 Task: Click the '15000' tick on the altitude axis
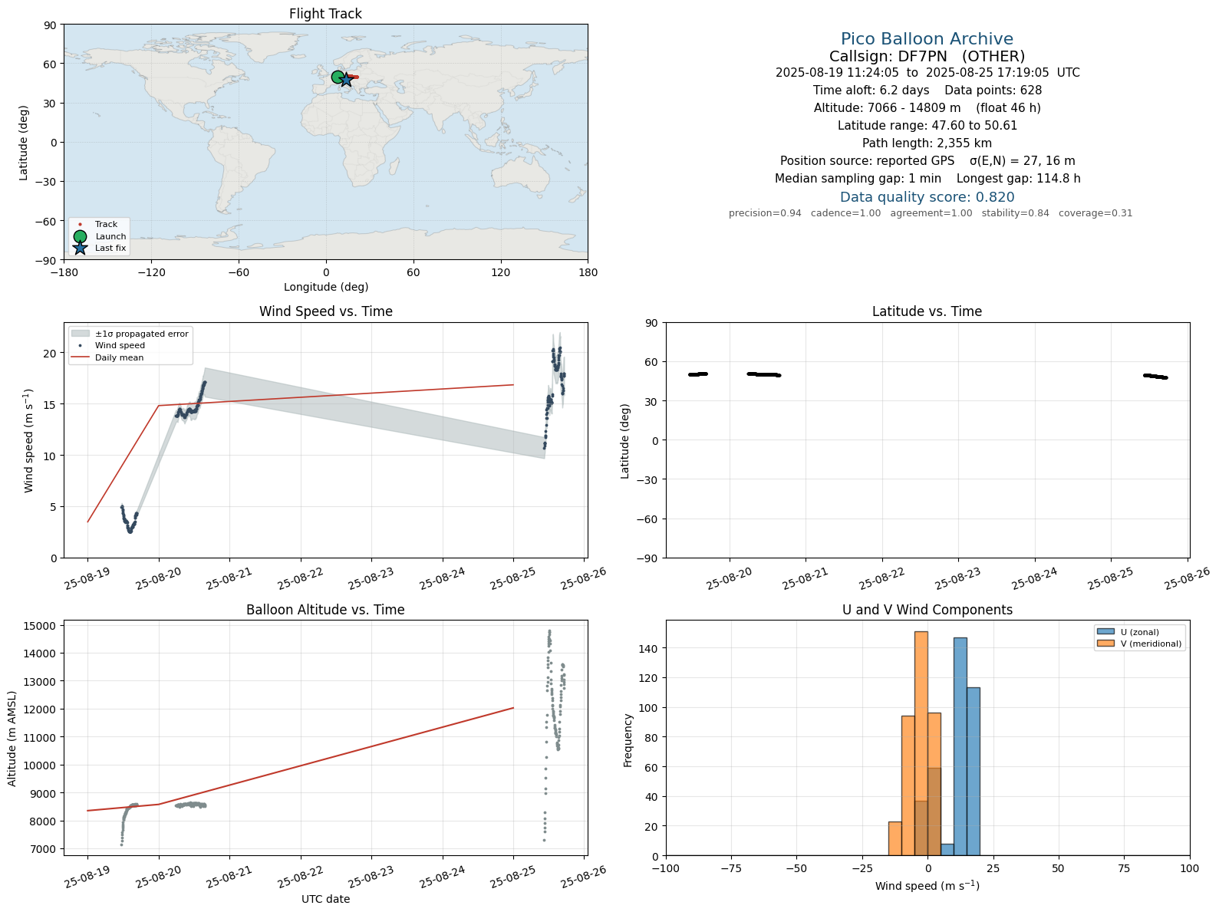(x=41, y=626)
